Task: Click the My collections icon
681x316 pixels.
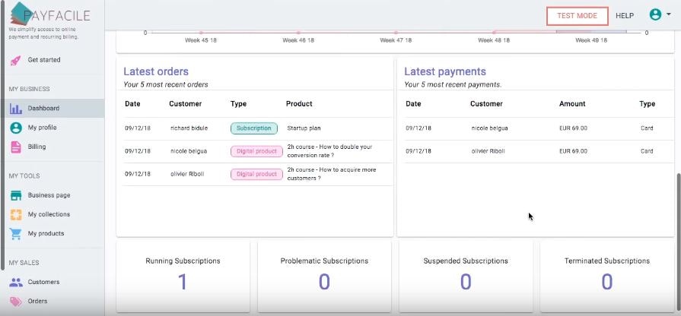Action: 16,214
